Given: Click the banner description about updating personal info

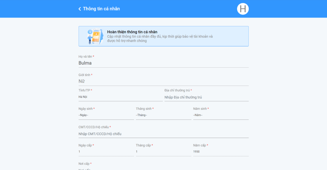Looking at the screenshot, I should [x=160, y=39].
